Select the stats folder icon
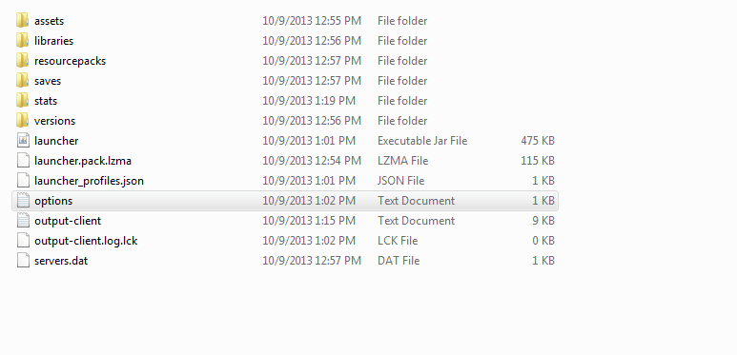 tap(23, 100)
